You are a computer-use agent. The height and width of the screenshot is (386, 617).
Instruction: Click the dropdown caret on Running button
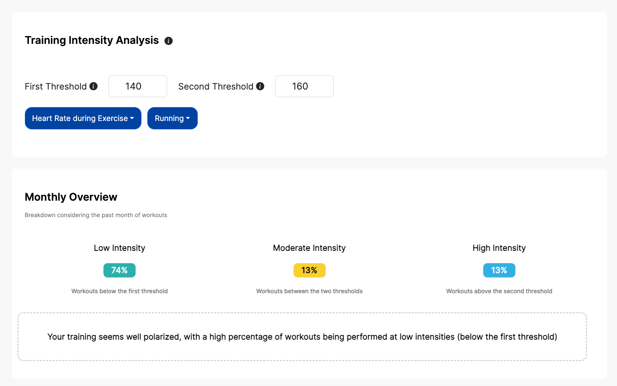coord(188,118)
